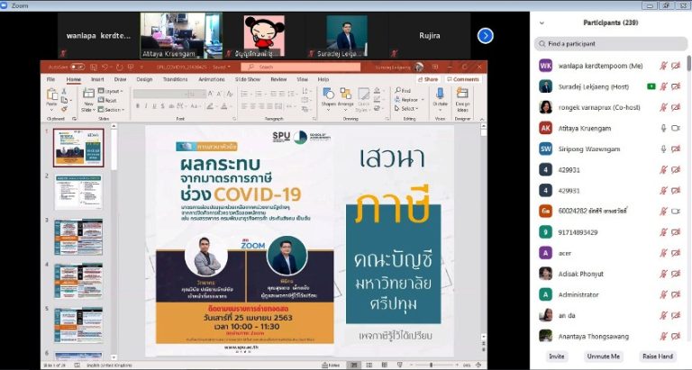Collapse the Participants panel chevron
This screenshot has width=692, height=370.
(x=542, y=22)
